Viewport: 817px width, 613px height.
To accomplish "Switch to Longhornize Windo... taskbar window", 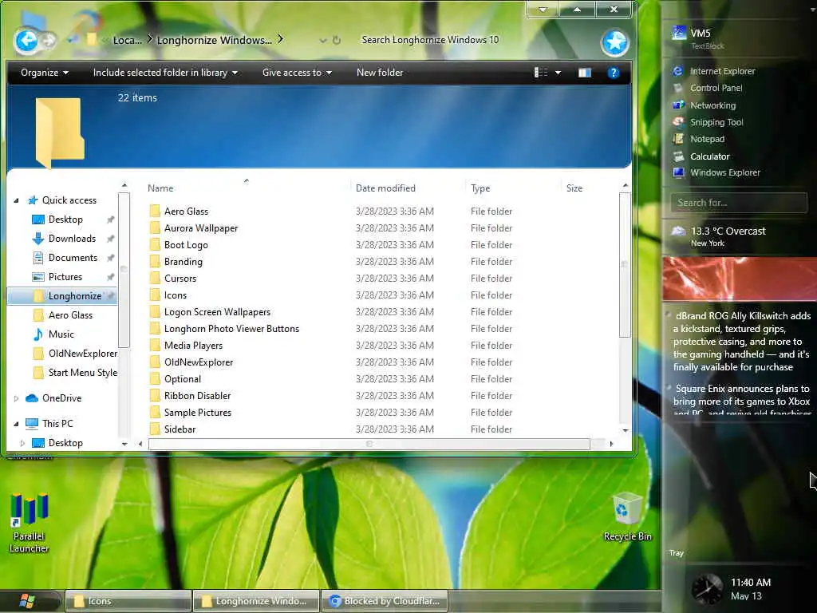I will coord(256,601).
